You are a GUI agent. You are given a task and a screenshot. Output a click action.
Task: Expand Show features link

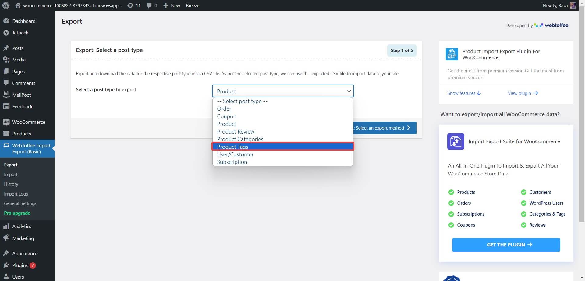(464, 93)
